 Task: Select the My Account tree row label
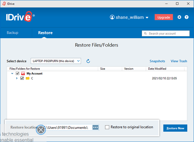[x=34, y=74]
